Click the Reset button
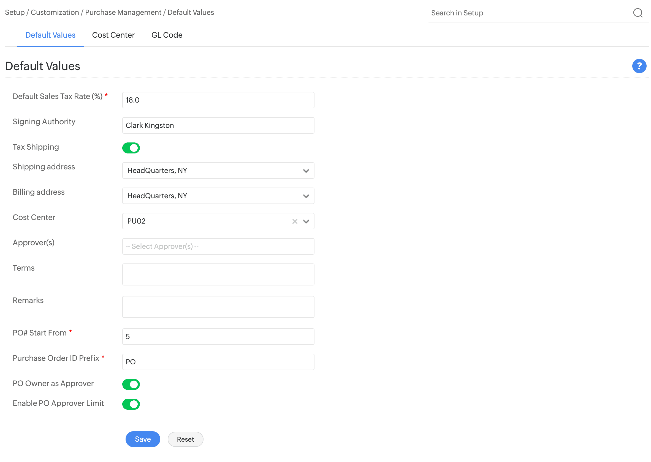Viewport: 651px width, 462px height. point(185,439)
